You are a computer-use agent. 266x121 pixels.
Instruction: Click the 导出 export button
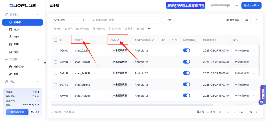tap(169, 20)
